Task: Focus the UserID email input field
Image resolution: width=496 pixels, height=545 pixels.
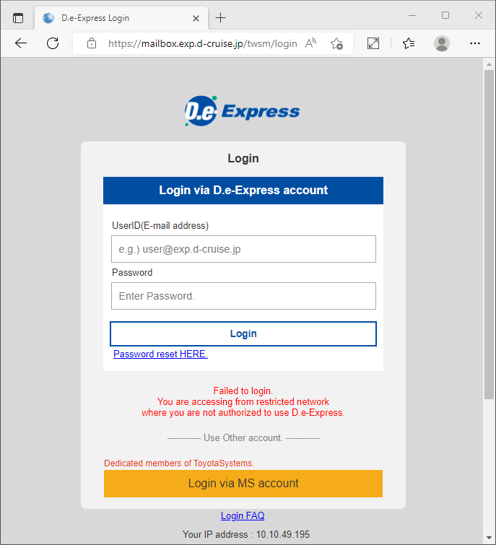Action: [x=243, y=249]
